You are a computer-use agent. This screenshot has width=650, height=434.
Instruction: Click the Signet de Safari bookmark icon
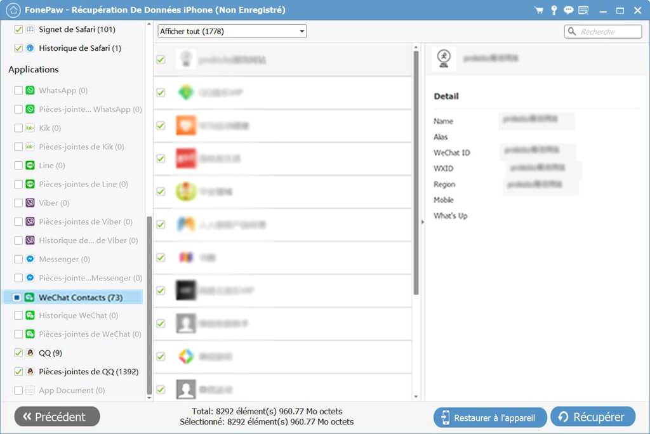(x=30, y=29)
